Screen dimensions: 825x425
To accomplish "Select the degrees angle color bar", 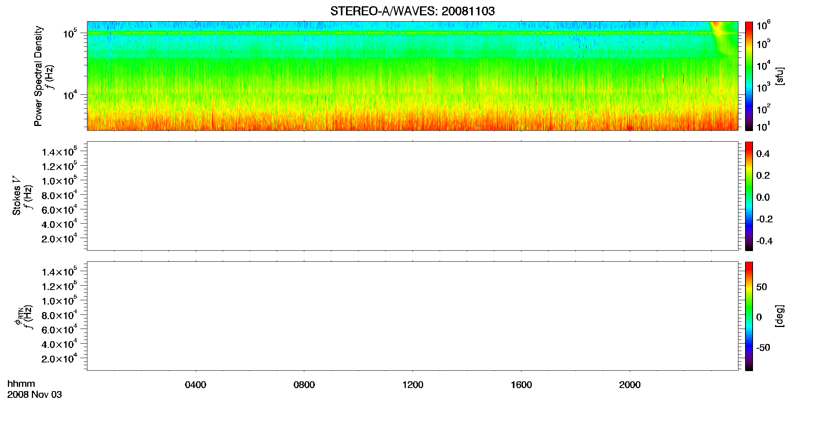I will point(749,316).
